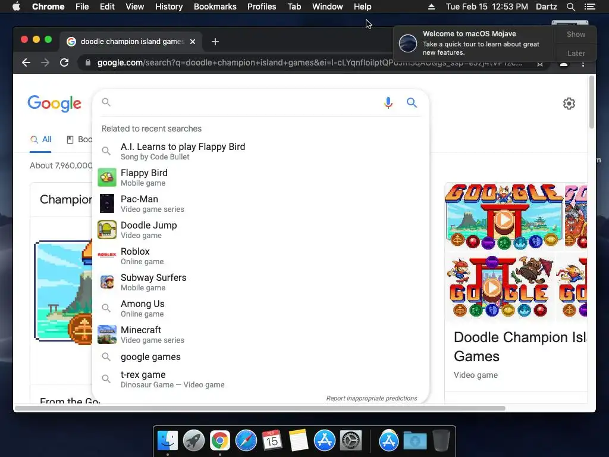Open the View menu

click(135, 7)
